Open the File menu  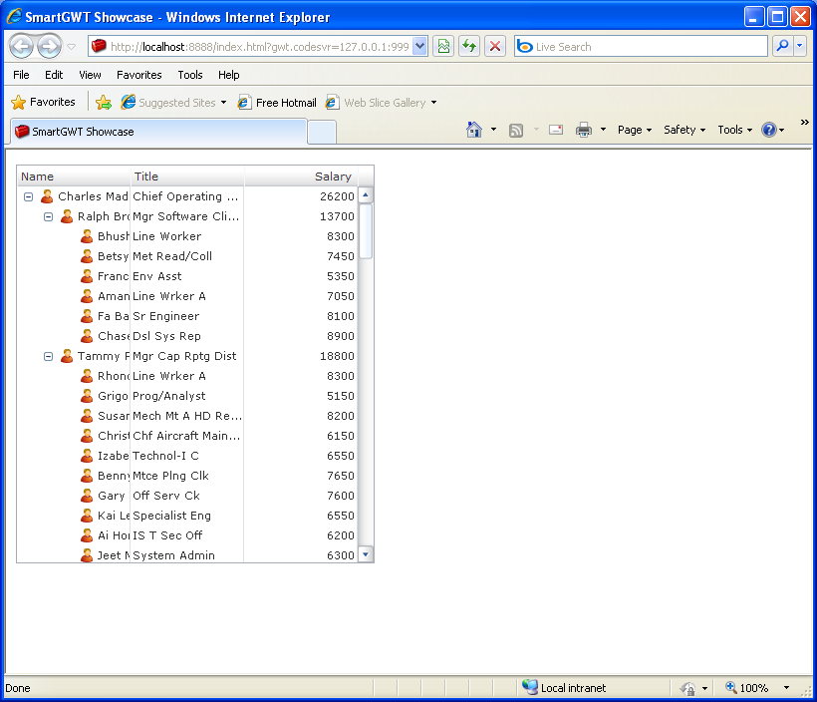click(x=21, y=75)
